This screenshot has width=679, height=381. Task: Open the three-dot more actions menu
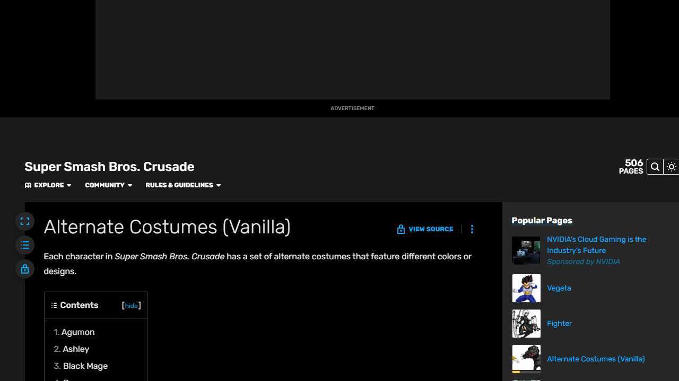(472, 229)
